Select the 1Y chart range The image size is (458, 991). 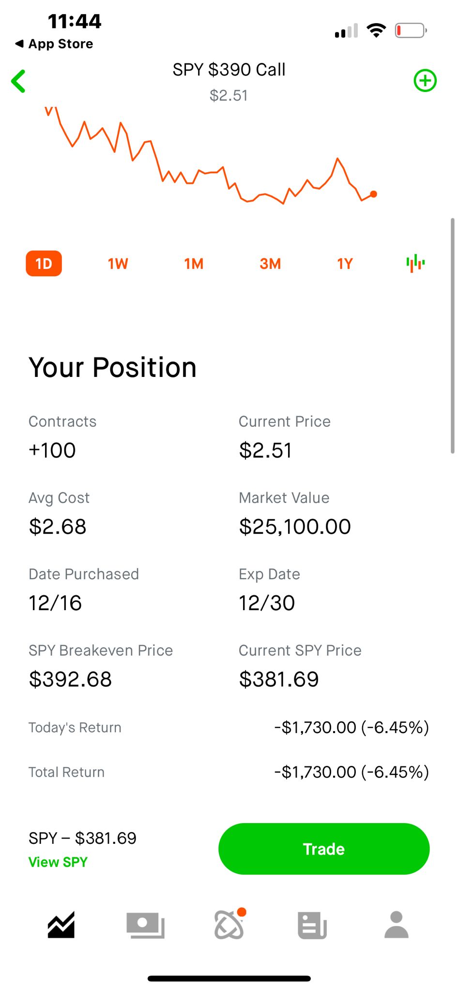[345, 264]
